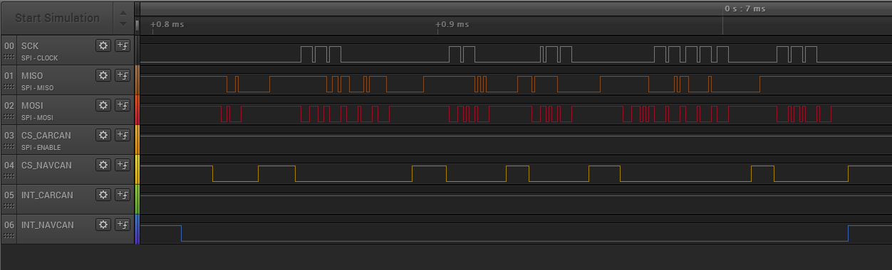Open settings gear for CS_CARCAN channel
The height and width of the screenshot is (270, 892).
click(x=104, y=135)
